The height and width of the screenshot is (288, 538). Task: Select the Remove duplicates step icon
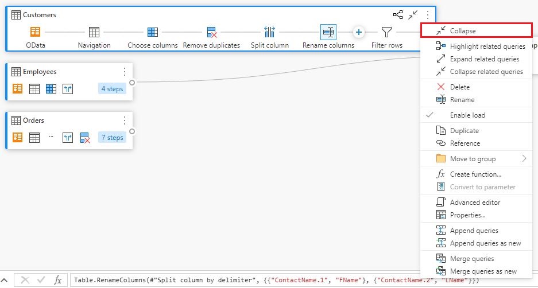point(211,32)
